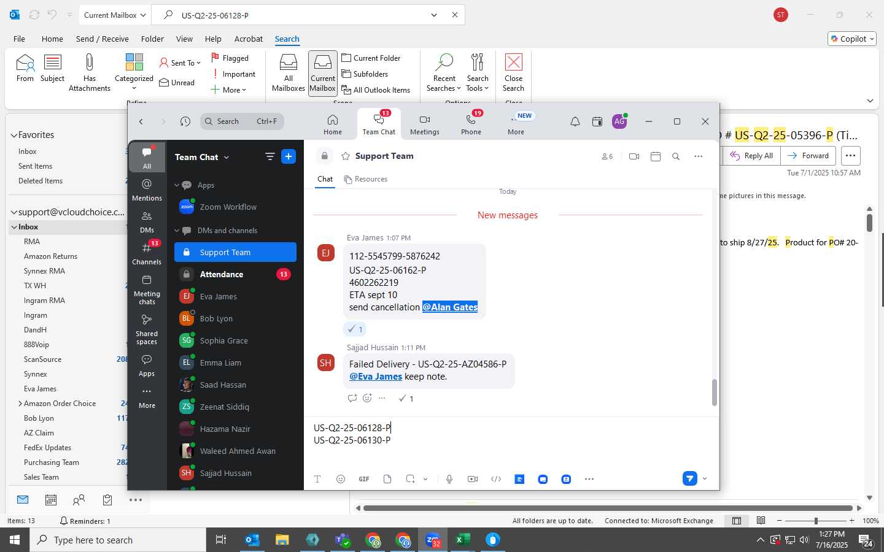Open Send / Receive ribbon tab
Image resolution: width=884 pixels, height=552 pixels.
click(103, 39)
